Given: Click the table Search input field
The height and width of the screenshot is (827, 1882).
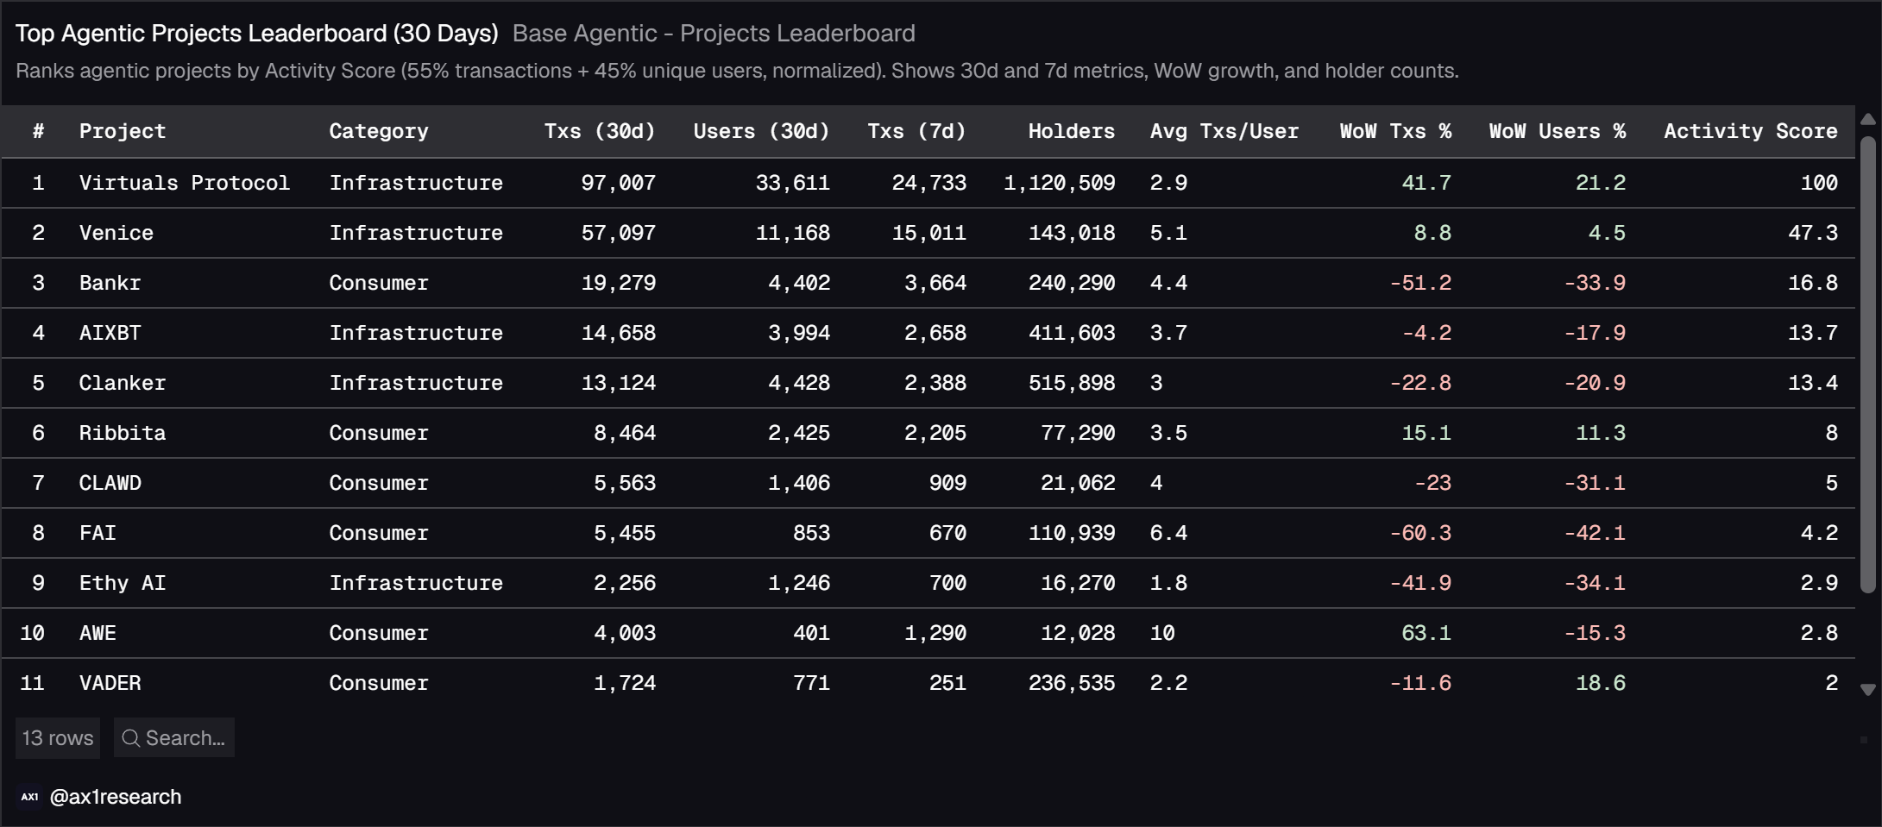Looking at the screenshot, I should [x=174, y=738].
